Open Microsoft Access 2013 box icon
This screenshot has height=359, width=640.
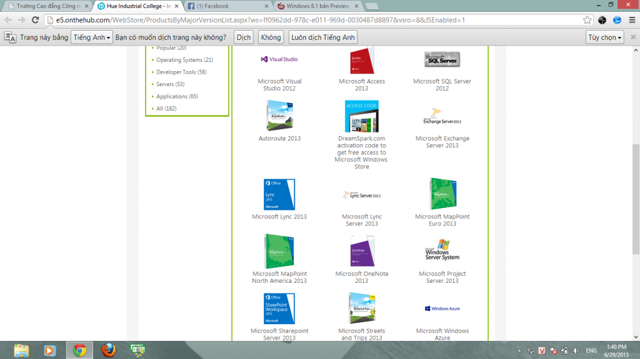click(362, 60)
